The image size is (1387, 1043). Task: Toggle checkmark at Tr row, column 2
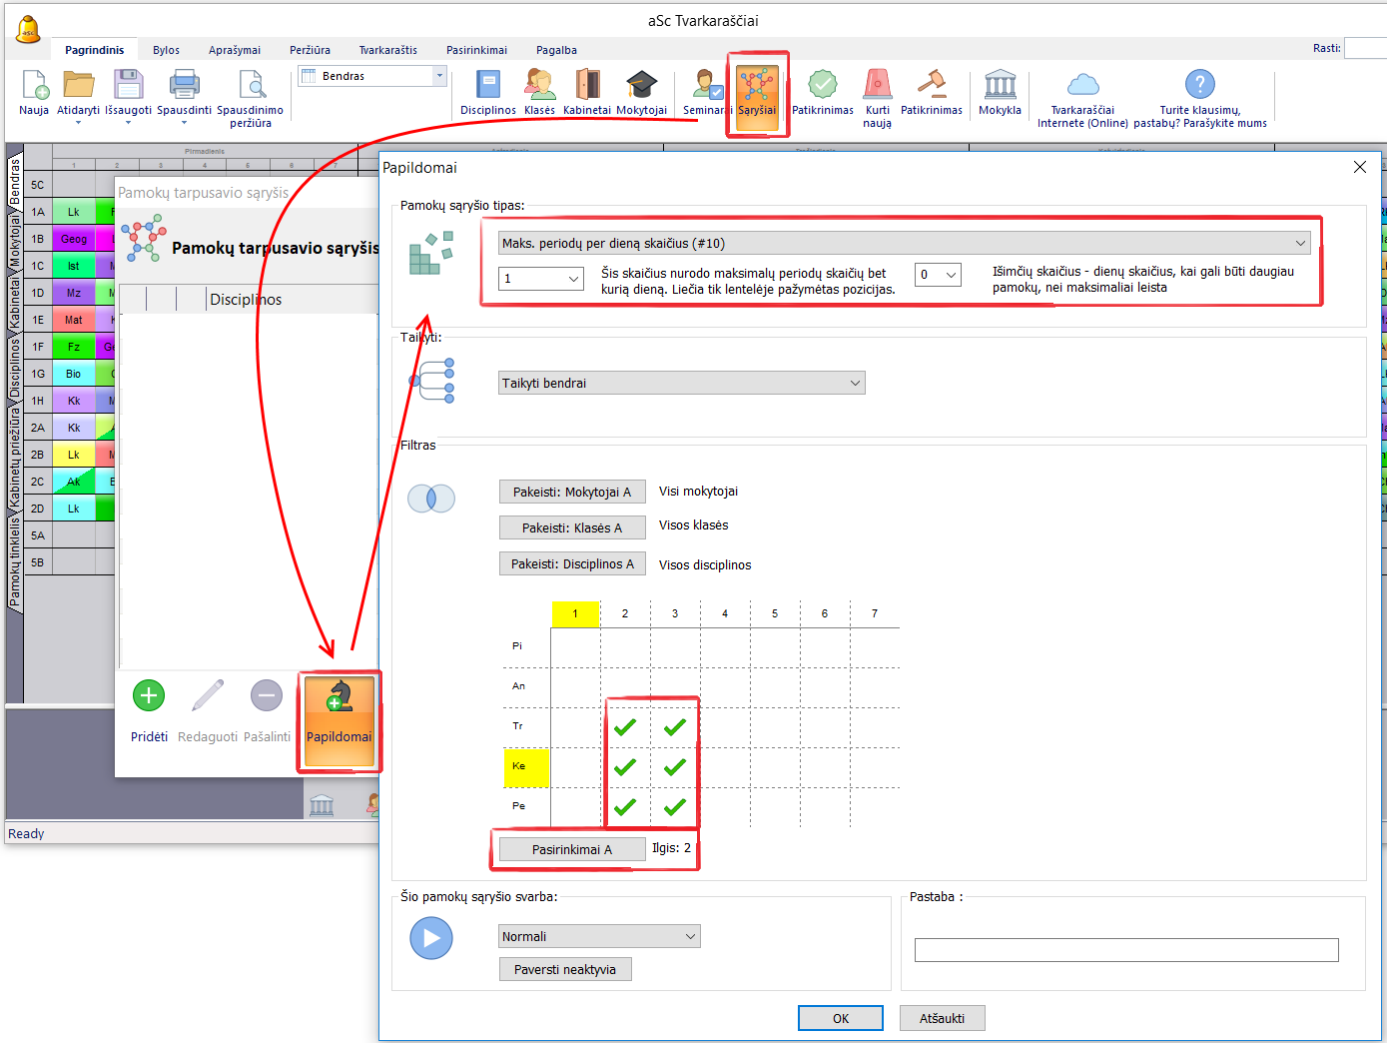625,727
